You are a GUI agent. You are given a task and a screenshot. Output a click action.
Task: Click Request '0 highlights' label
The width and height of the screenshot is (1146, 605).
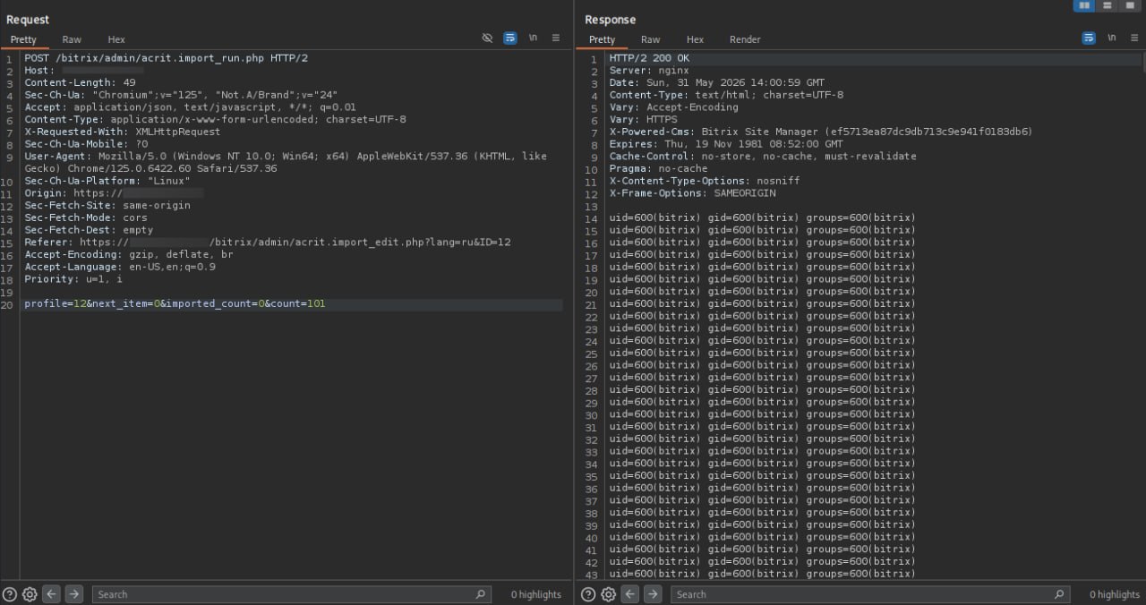[x=536, y=594]
